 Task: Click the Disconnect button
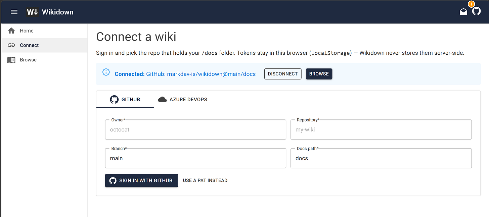[283, 74]
